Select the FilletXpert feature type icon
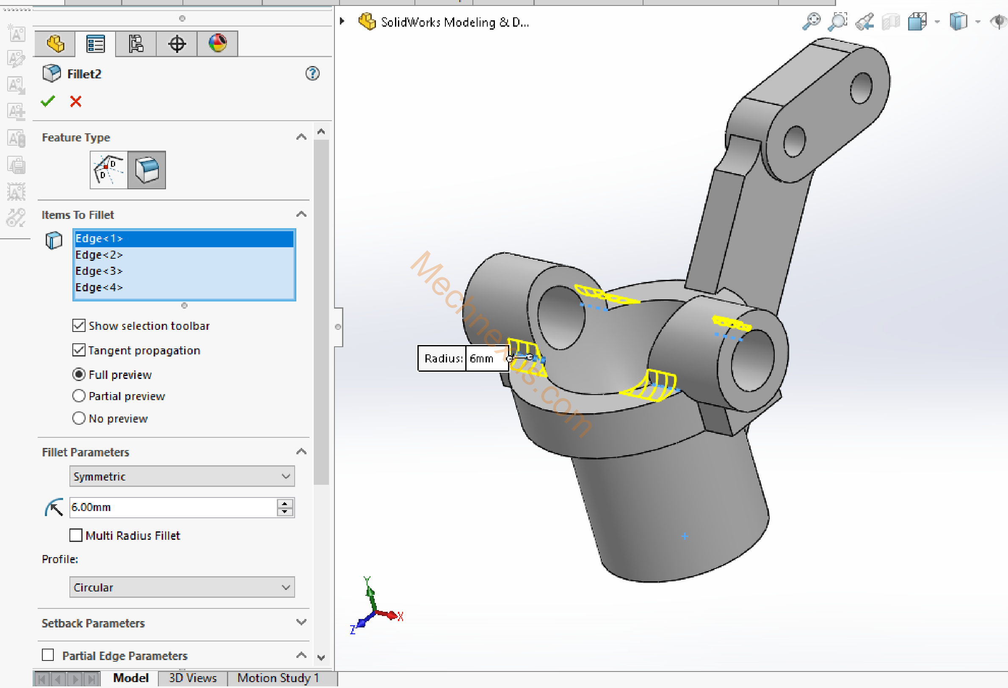Screen dimensions: 1008x688 108,170
